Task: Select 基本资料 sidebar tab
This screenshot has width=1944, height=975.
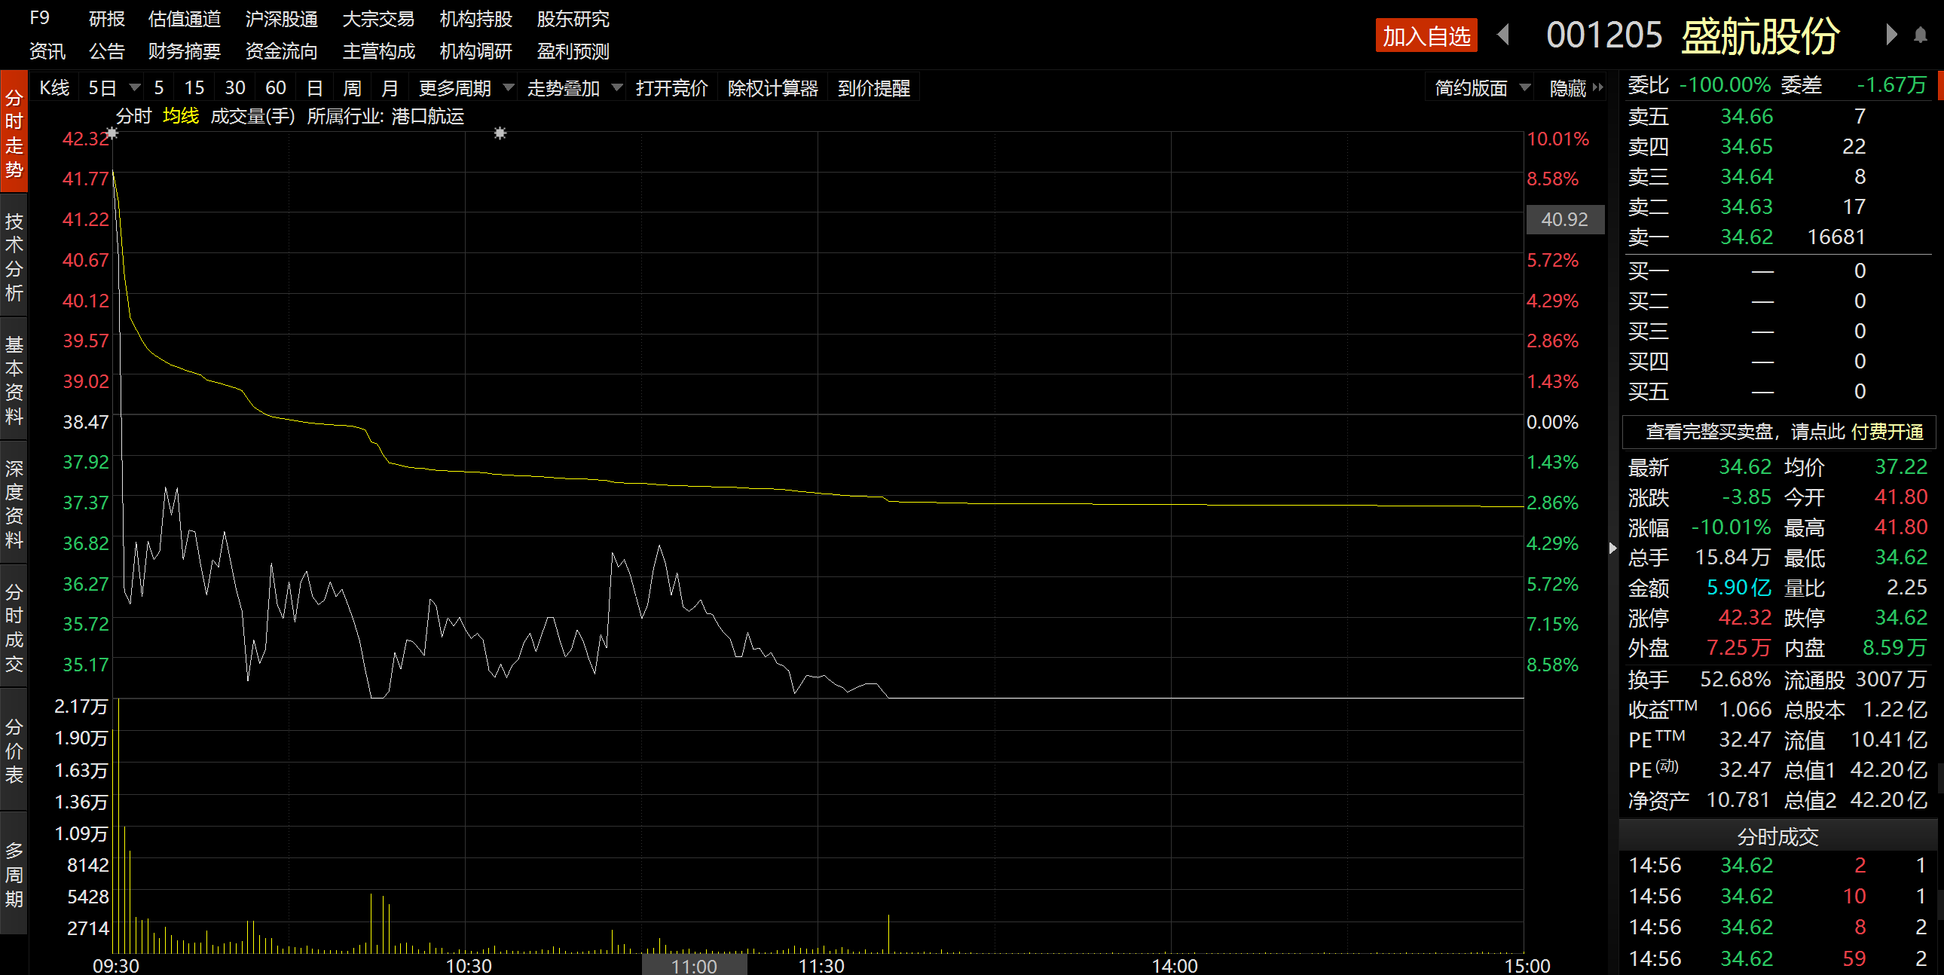Action: (14, 380)
